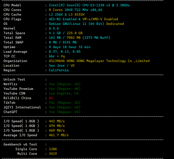Click the region value California
The image size is (174, 159).
[x=59, y=70]
